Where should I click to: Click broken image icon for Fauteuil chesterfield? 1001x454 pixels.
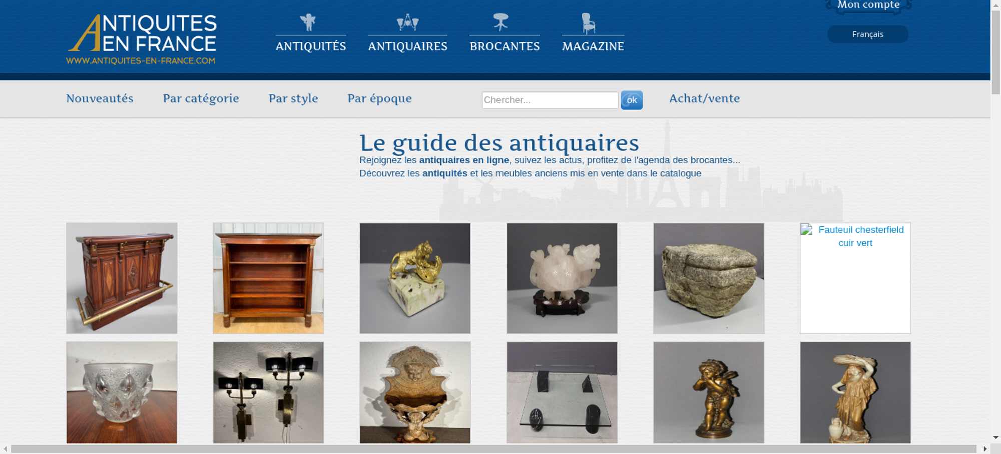pyautogui.click(x=806, y=230)
